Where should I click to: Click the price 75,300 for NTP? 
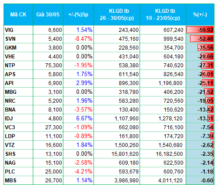point(54,66)
